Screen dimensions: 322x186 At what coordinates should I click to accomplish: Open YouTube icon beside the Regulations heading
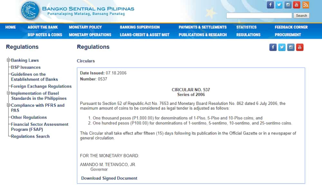pyautogui.click(x=299, y=47)
